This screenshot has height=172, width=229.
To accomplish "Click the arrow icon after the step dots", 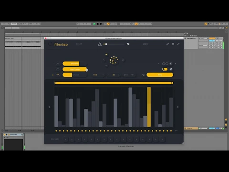I will [176, 131].
